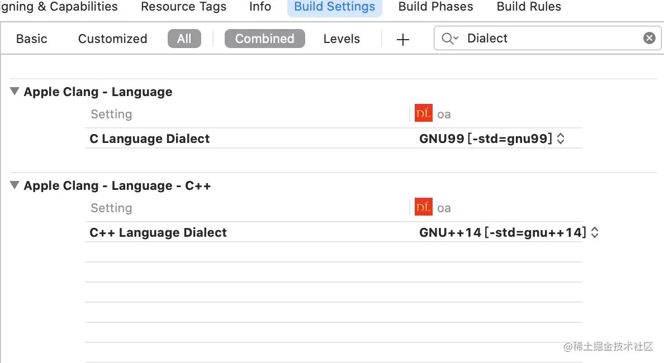Clear the Dialect search with the X icon
Screen dimensions: 664x363
tap(649, 38)
